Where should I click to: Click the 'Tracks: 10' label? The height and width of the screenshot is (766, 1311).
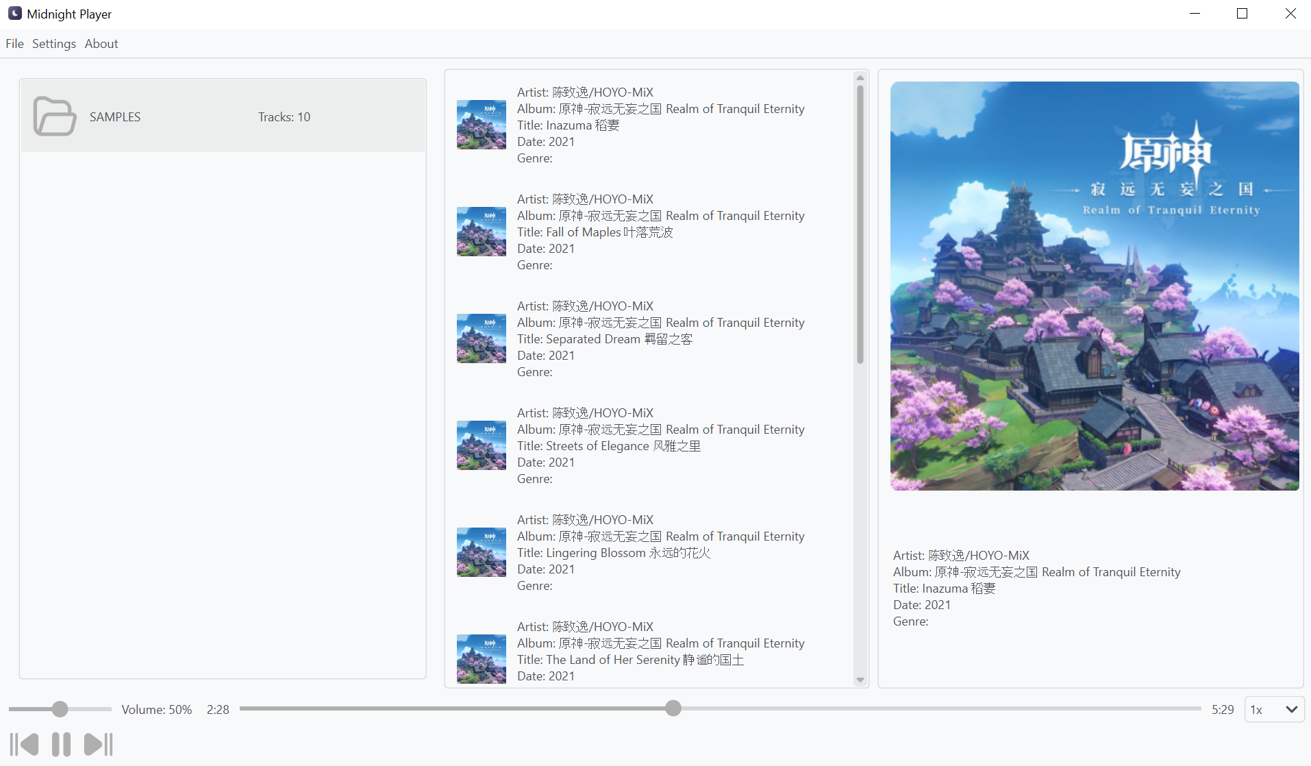point(284,117)
